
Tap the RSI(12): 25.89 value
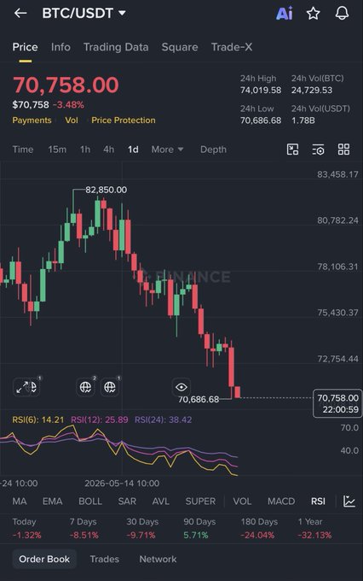click(x=100, y=420)
